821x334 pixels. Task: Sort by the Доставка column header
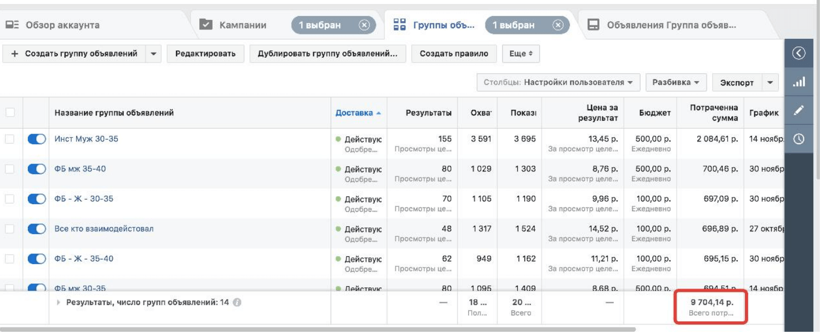[x=354, y=113]
